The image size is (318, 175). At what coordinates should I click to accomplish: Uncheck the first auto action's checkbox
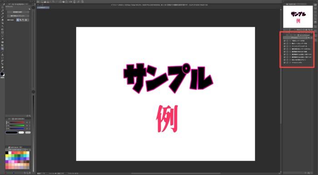tap(284, 41)
